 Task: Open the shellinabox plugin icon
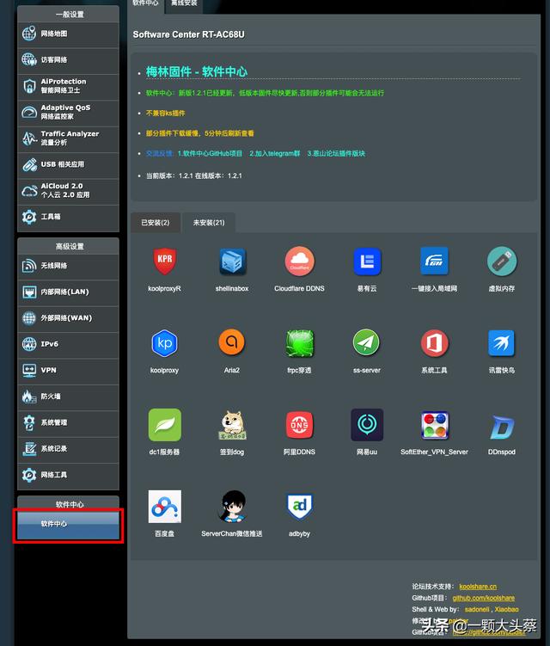232,261
